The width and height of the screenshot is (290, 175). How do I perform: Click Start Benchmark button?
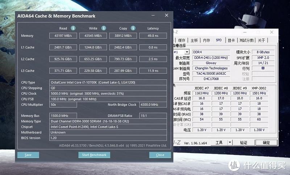coord(94,155)
